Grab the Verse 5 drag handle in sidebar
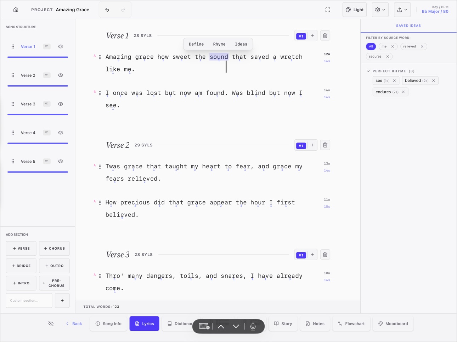Viewport: 457px width, 342px height. 13,161
